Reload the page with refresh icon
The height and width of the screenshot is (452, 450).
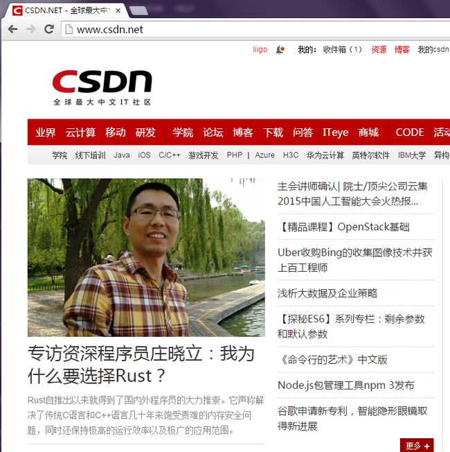point(49,29)
